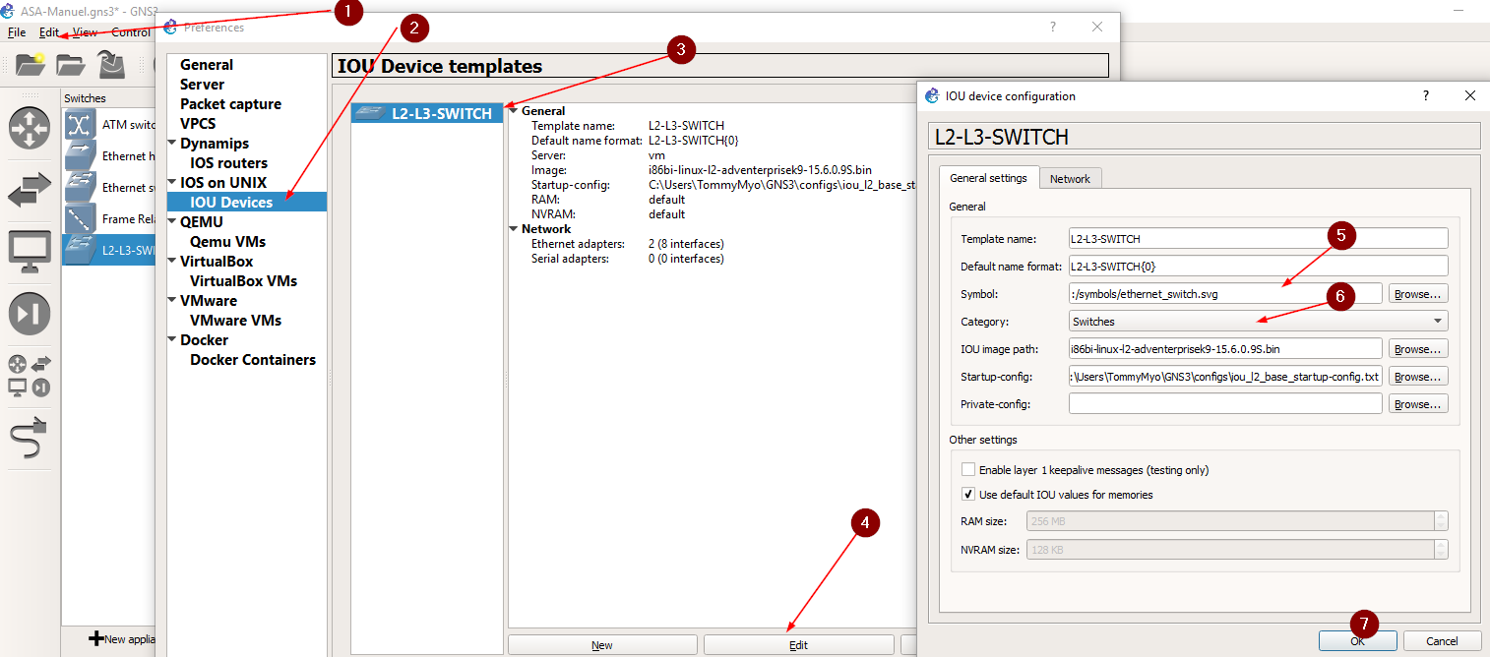The width and height of the screenshot is (1490, 657).
Task: Select Ethernet switch icon in Switches list
Action: click(80, 188)
